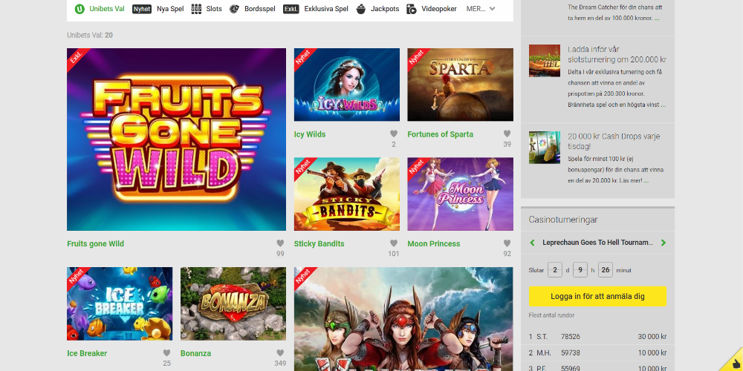Open the Ice Breaker game thumbnail

tap(120, 303)
